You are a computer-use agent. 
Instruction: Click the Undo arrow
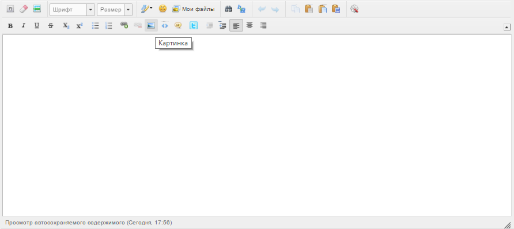262,9
